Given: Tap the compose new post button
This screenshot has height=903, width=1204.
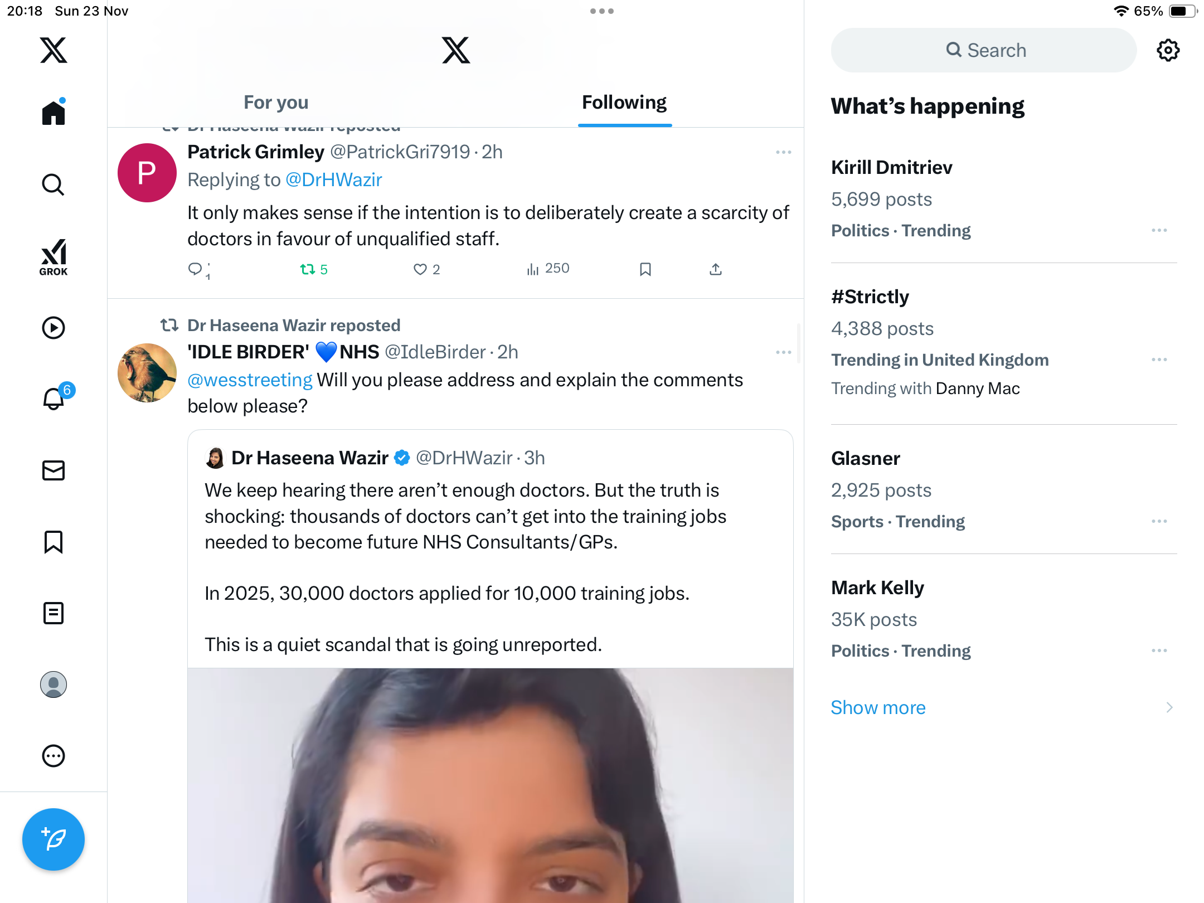Looking at the screenshot, I should pyautogui.click(x=54, y=839).
